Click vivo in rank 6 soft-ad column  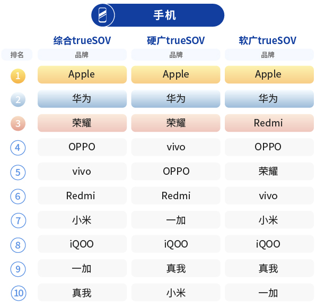pos(269,195)
